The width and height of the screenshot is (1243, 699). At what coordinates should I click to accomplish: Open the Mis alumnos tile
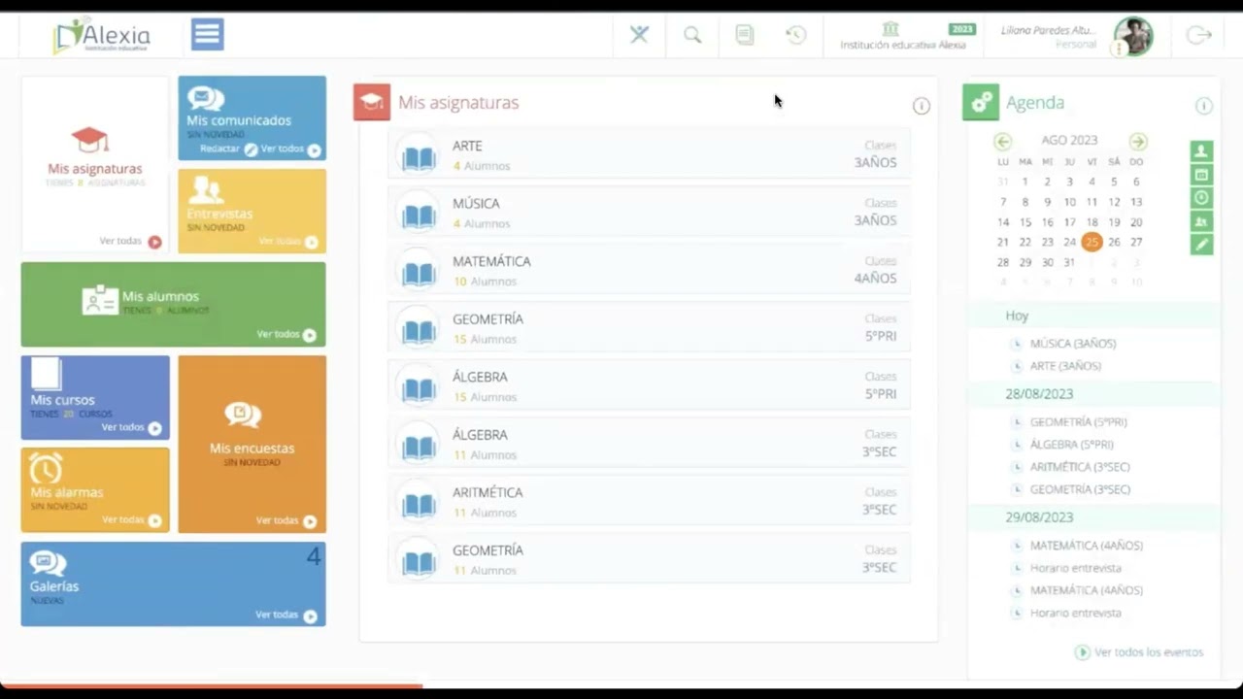[173, 304]
